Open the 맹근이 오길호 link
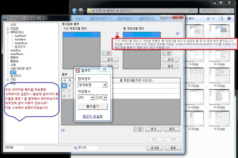Screen dimensions: 238x158 [x=93, y=116]
